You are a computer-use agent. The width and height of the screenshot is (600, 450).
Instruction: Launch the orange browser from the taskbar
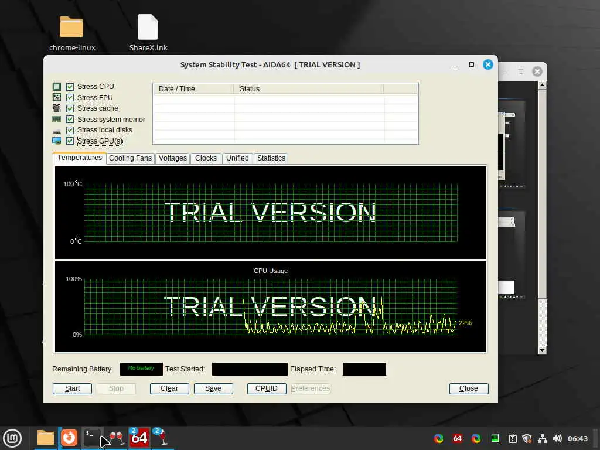pyautogui.click(x=69, y=438)
